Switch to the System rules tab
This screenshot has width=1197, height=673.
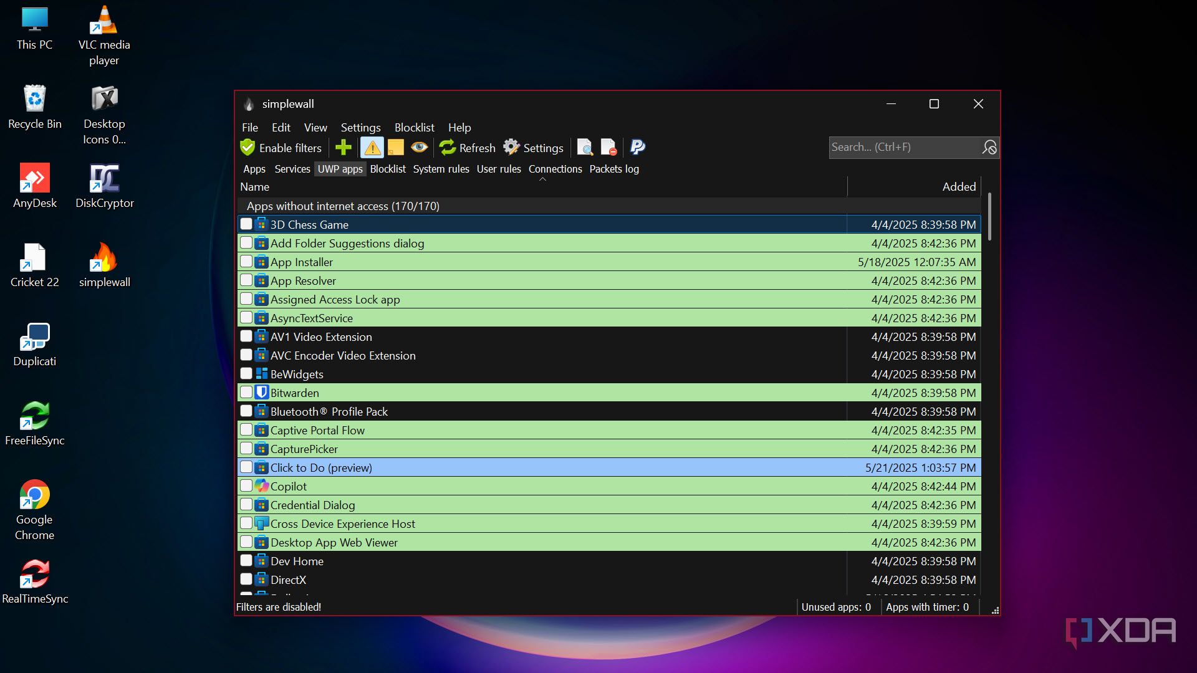(441, 169)
